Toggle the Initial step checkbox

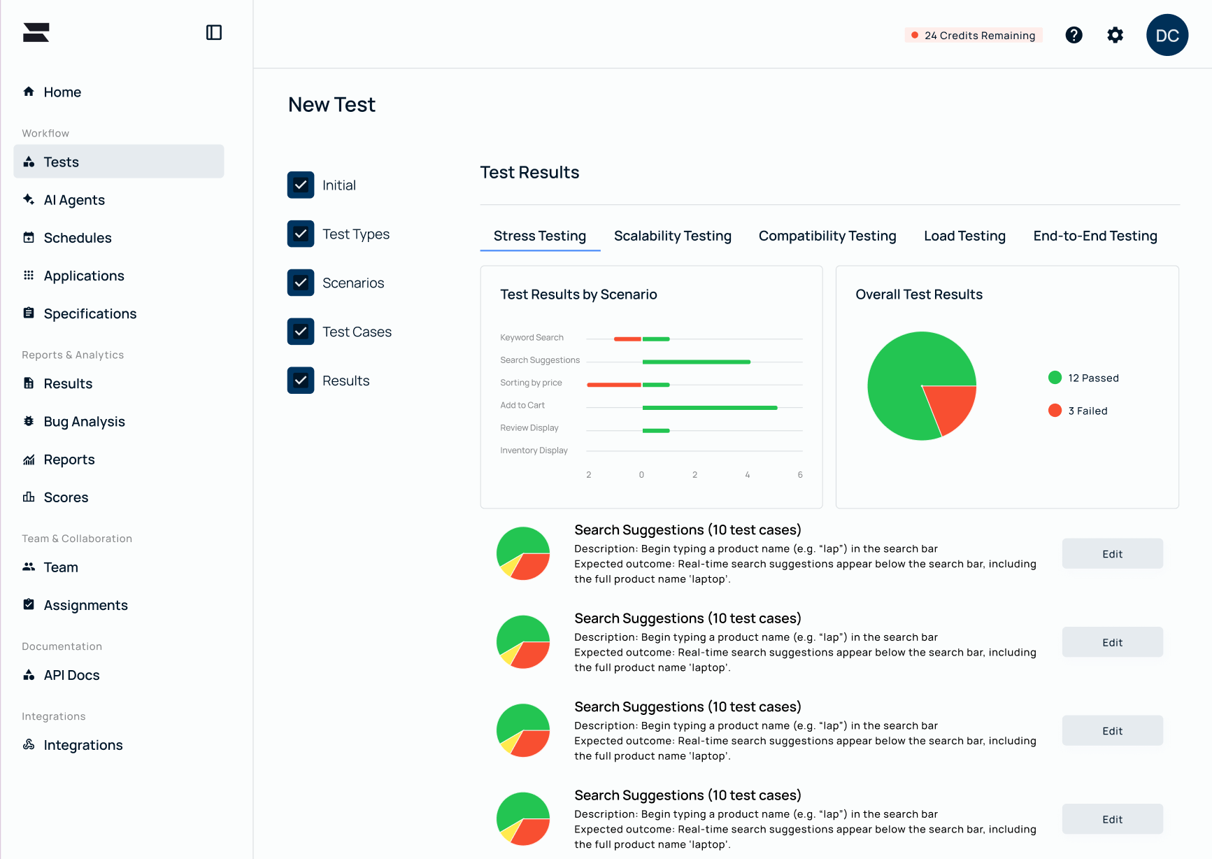(x=301, y=185)
